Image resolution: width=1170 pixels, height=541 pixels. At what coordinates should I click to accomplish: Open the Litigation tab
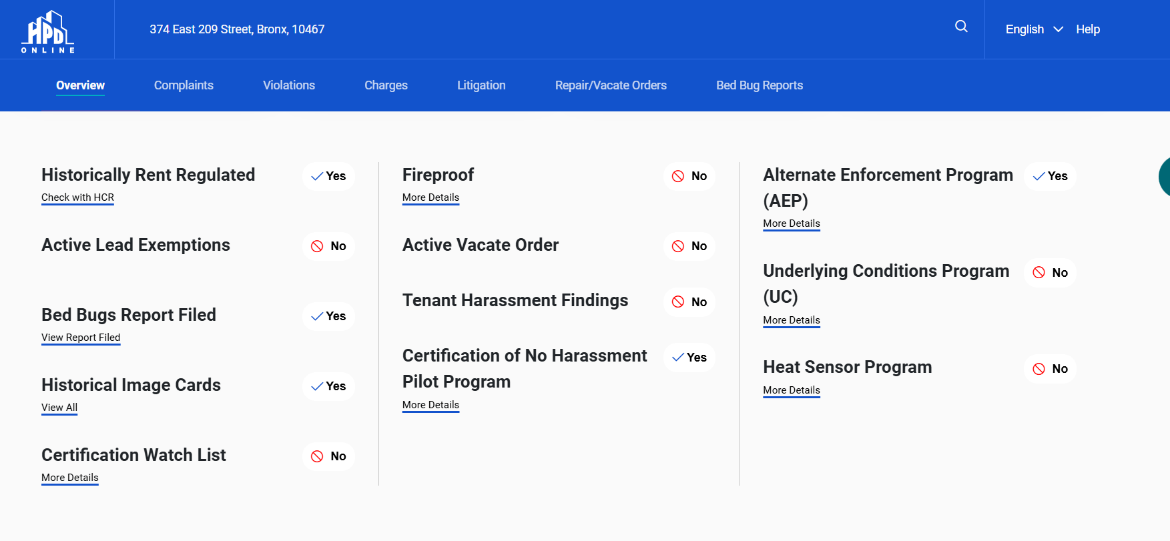click(481, 85)
